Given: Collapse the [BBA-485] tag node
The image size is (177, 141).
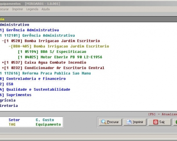Looking at the screenshot, I should tap(10, 46).
